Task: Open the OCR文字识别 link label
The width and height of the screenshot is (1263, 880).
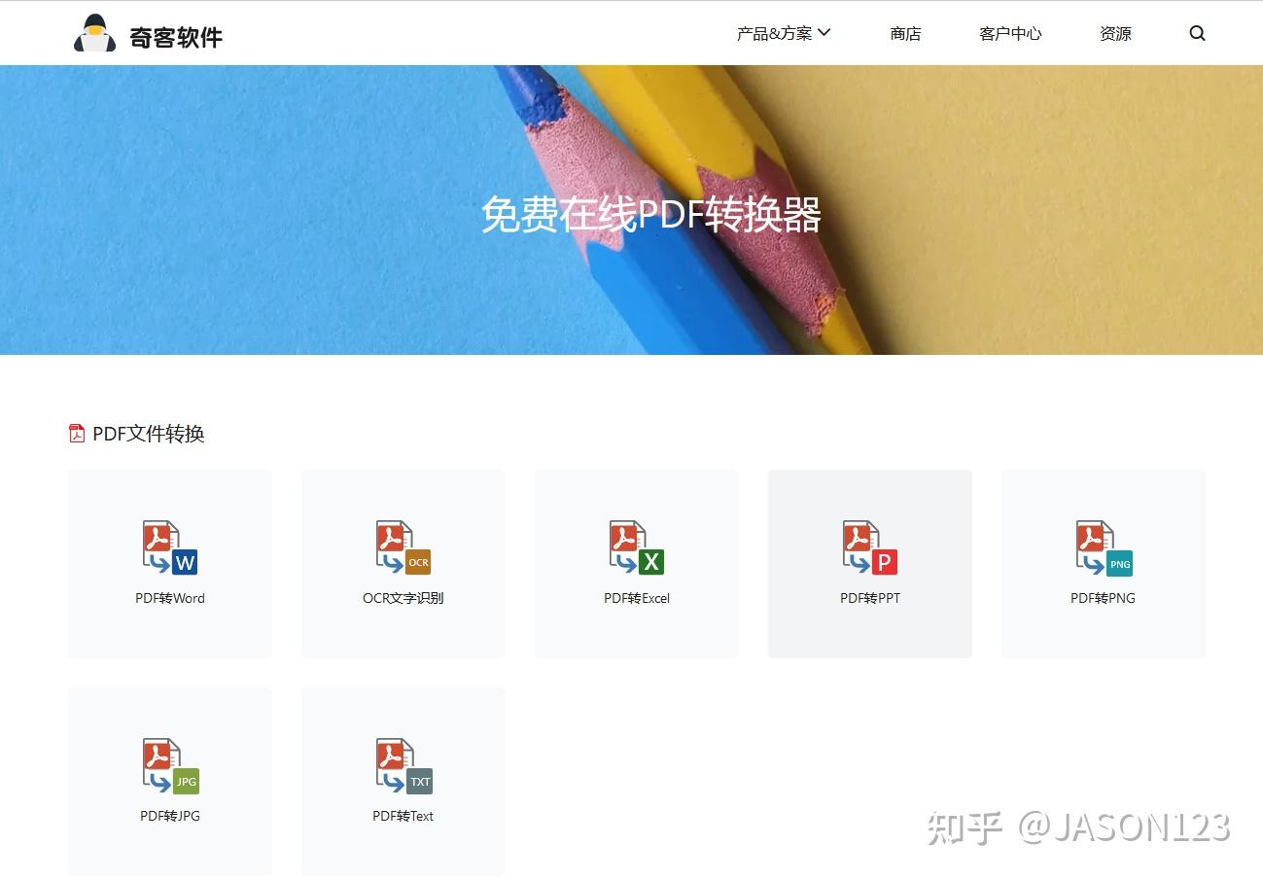Action: (403, 598)
